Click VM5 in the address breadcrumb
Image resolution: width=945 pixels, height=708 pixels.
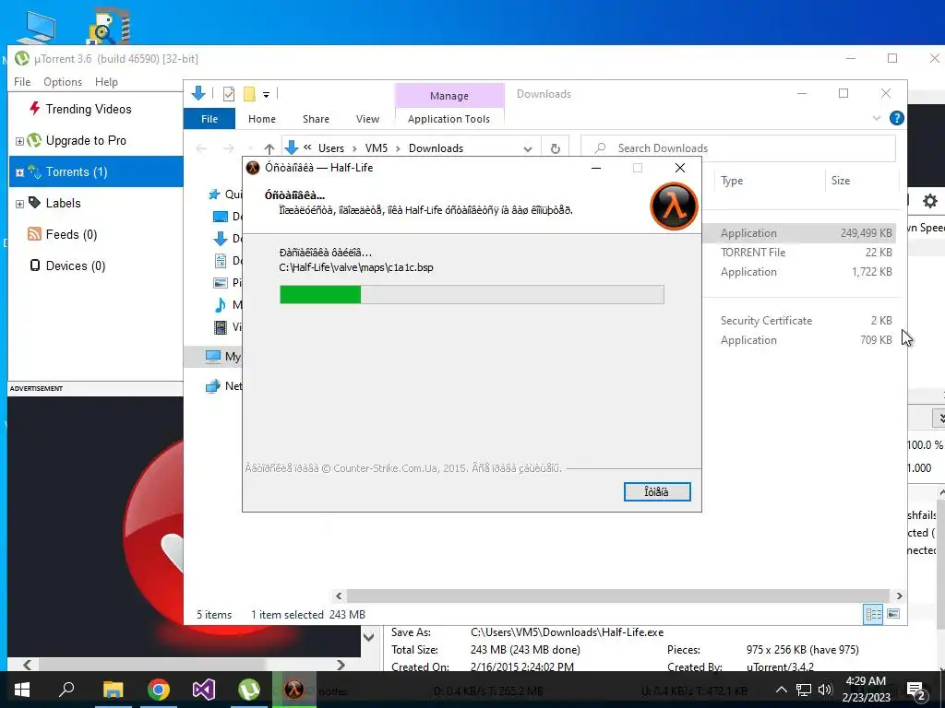click(x=377, y=148)
